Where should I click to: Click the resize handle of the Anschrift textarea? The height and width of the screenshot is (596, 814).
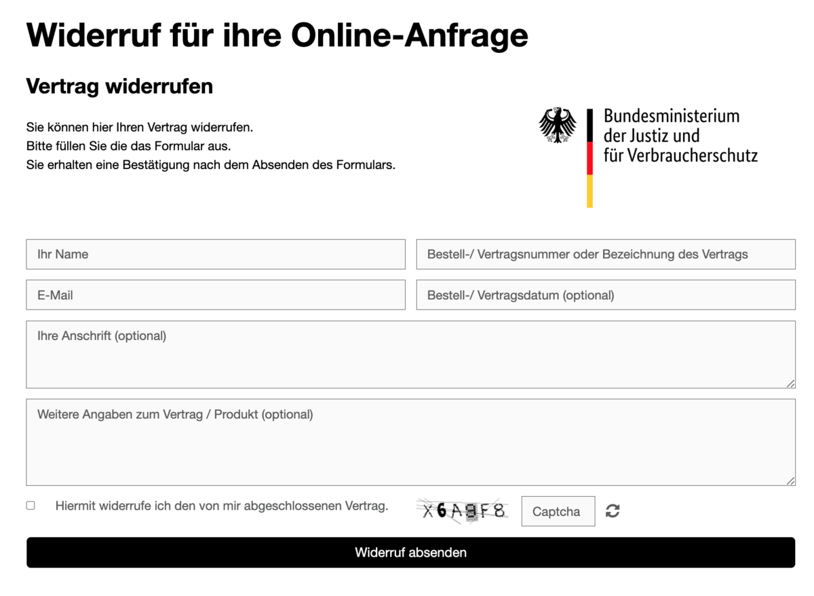[x=790, y=384]
